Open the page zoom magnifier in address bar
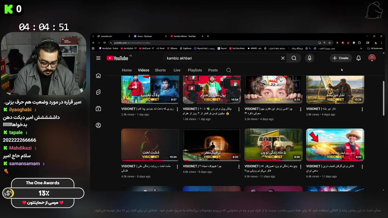Viewport: 388px width, 218px height. 324,43
